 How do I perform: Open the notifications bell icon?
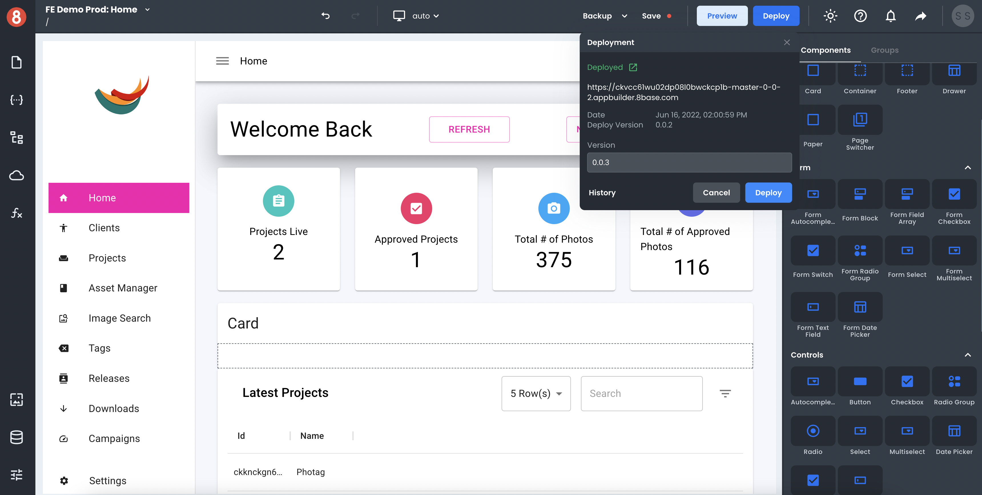pos(891,16)
